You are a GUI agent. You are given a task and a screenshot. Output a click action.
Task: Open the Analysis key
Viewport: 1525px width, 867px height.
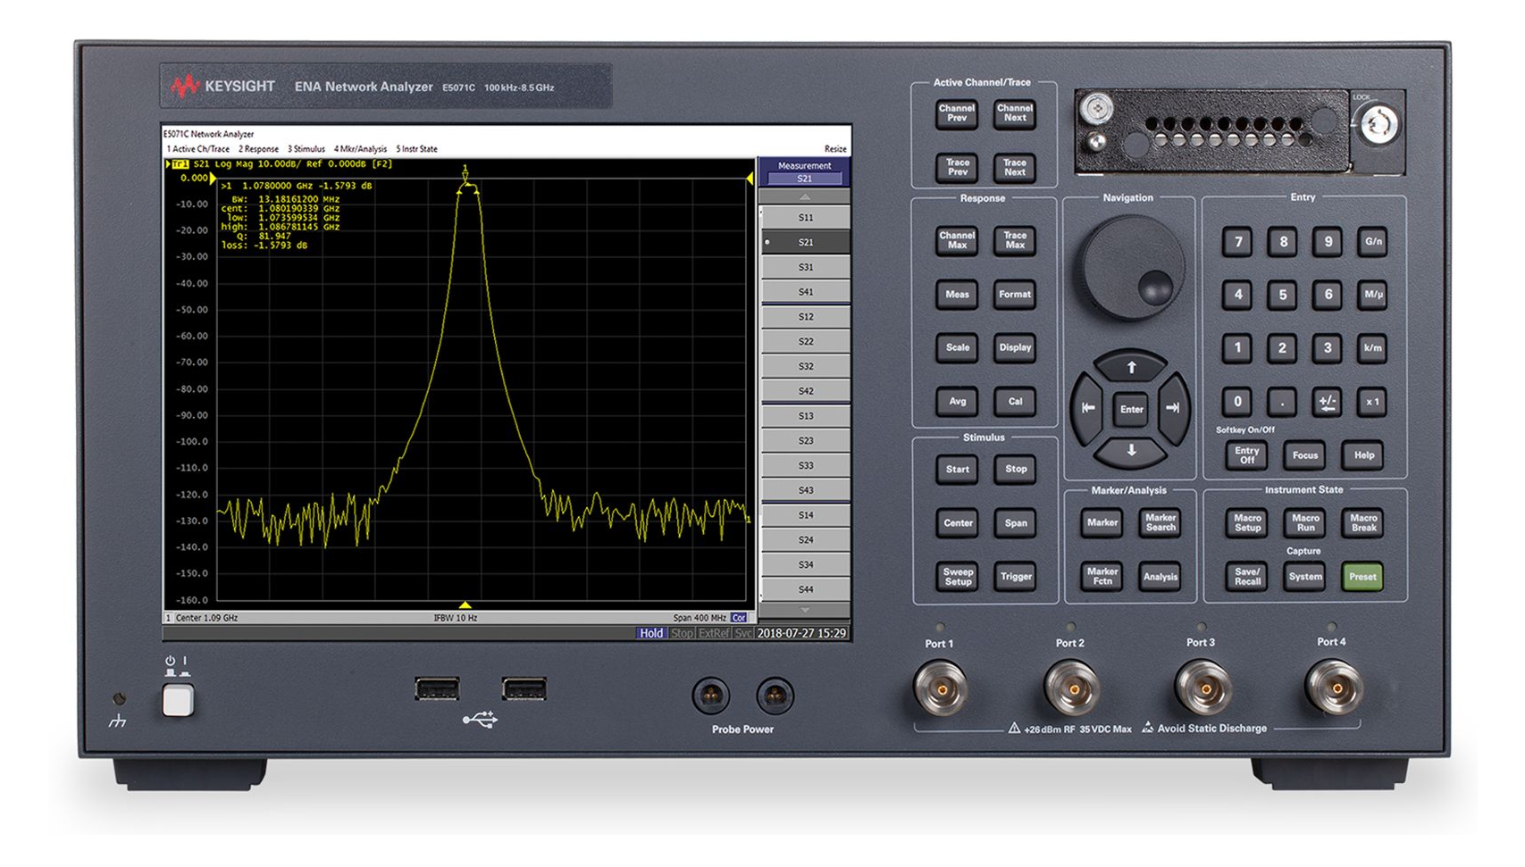(1161, 577)
